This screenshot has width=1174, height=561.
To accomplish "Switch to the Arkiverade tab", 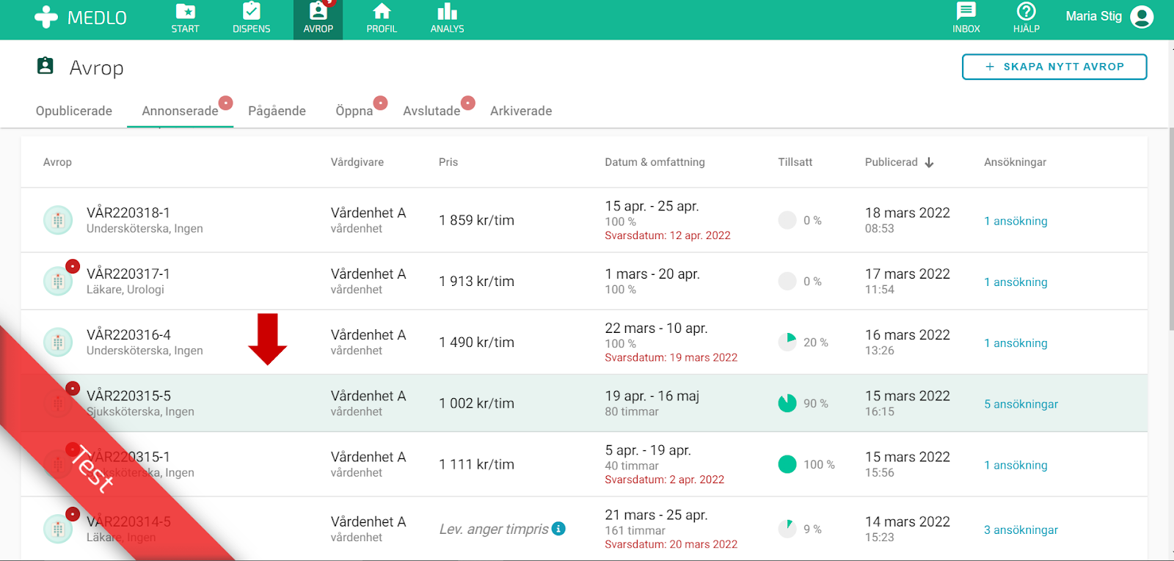I will pos(521,111).
